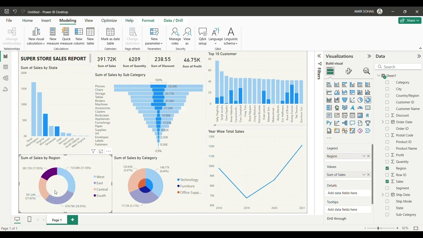Check the Segment field checkbox

point(387,188)
